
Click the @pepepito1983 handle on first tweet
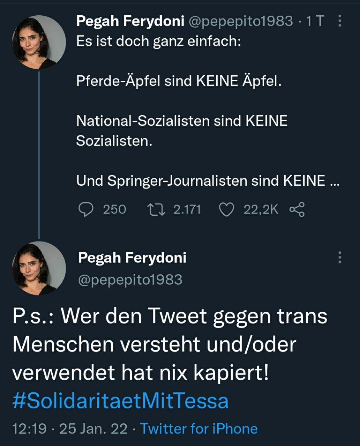pyautogui.click(x=240, y=22)
